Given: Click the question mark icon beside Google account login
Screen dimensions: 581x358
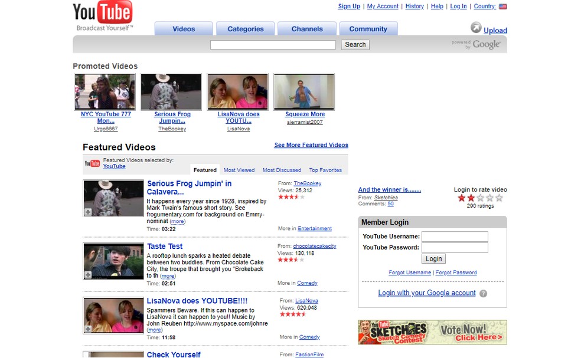Looking at the screenshot, I should tap(484, 293).
